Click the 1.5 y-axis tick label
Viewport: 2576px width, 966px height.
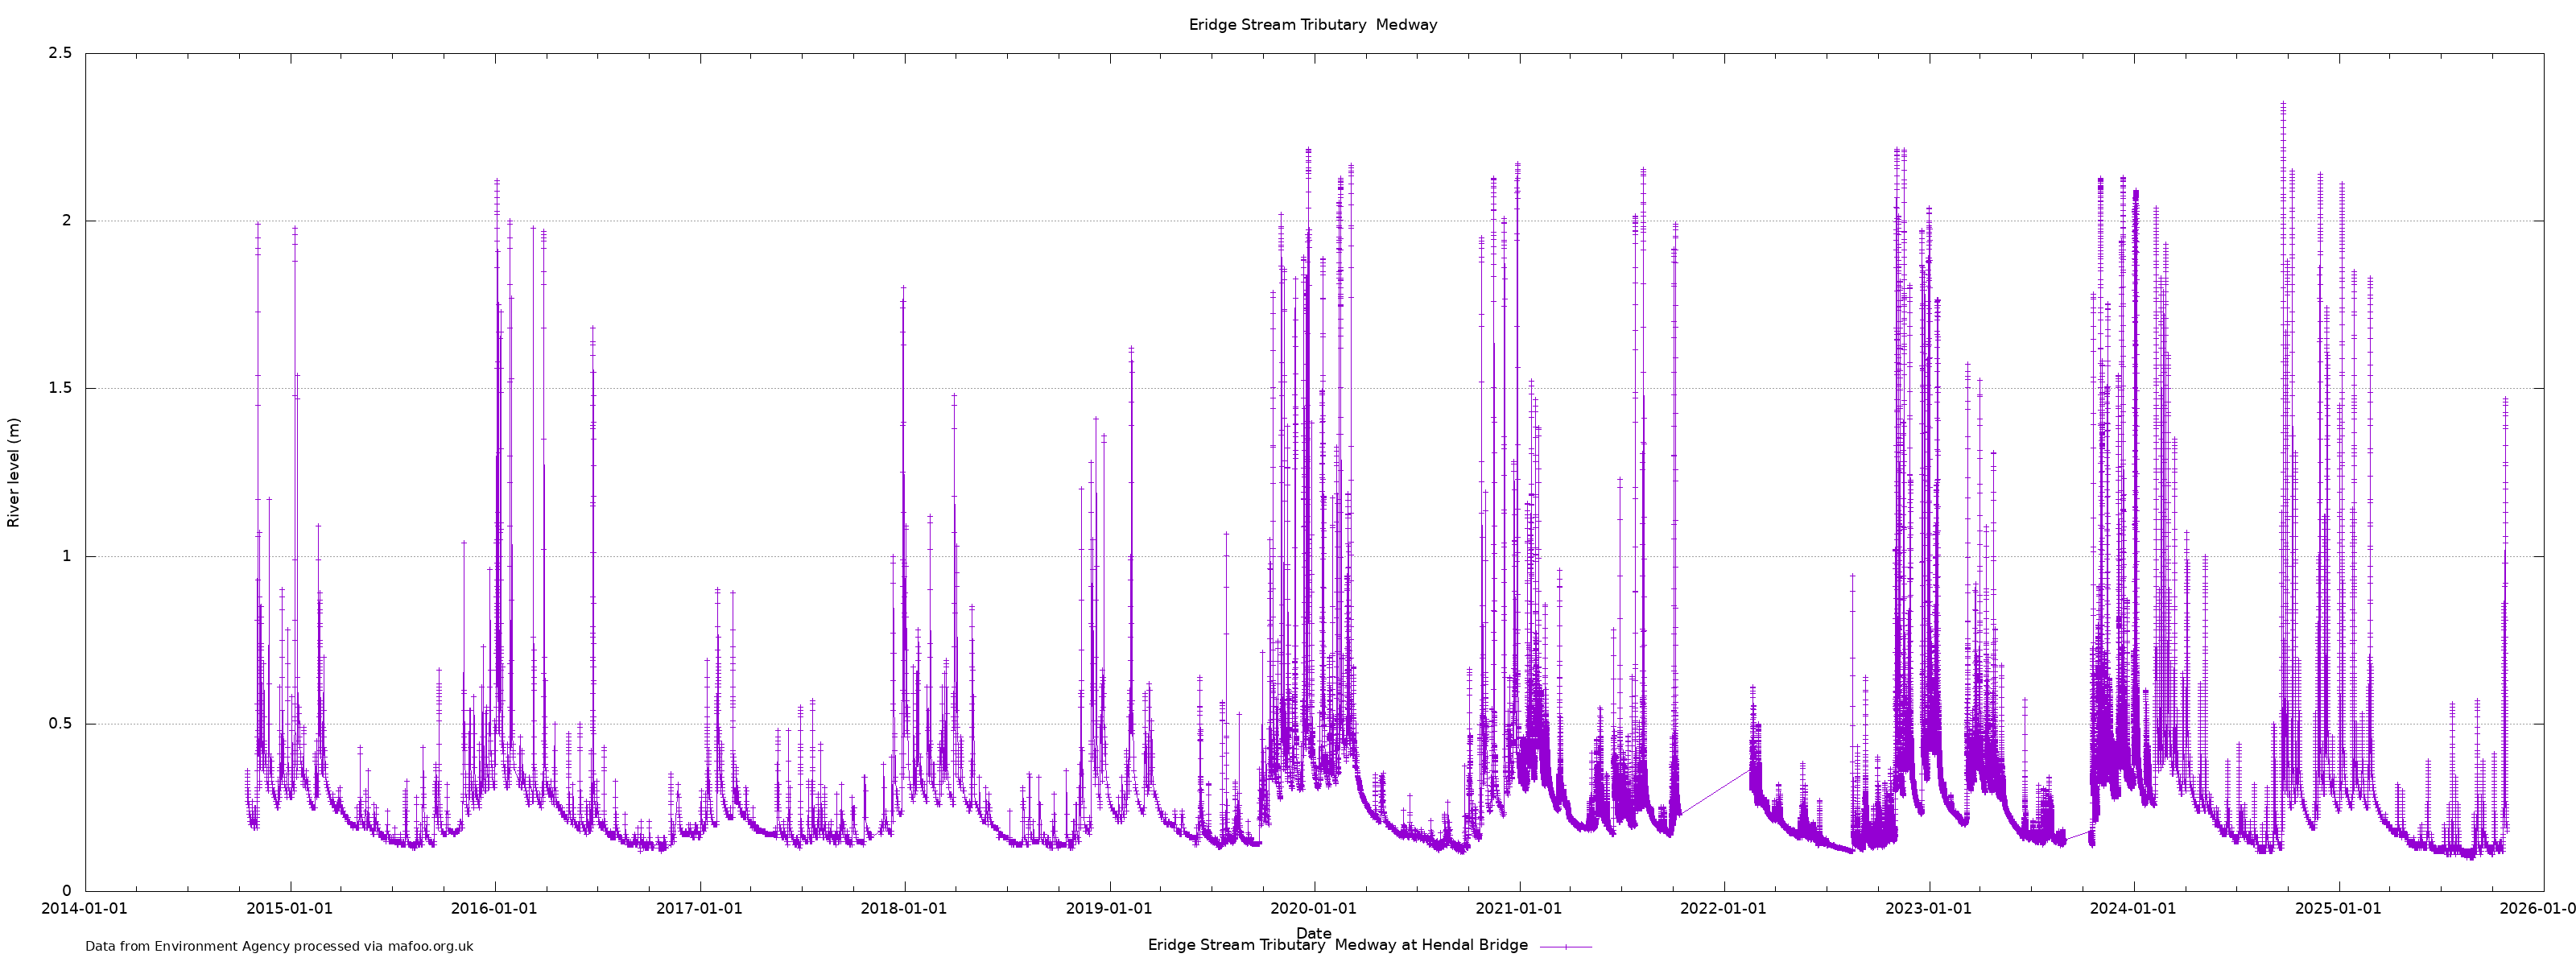pyautogui.click(x=60, y=388)
